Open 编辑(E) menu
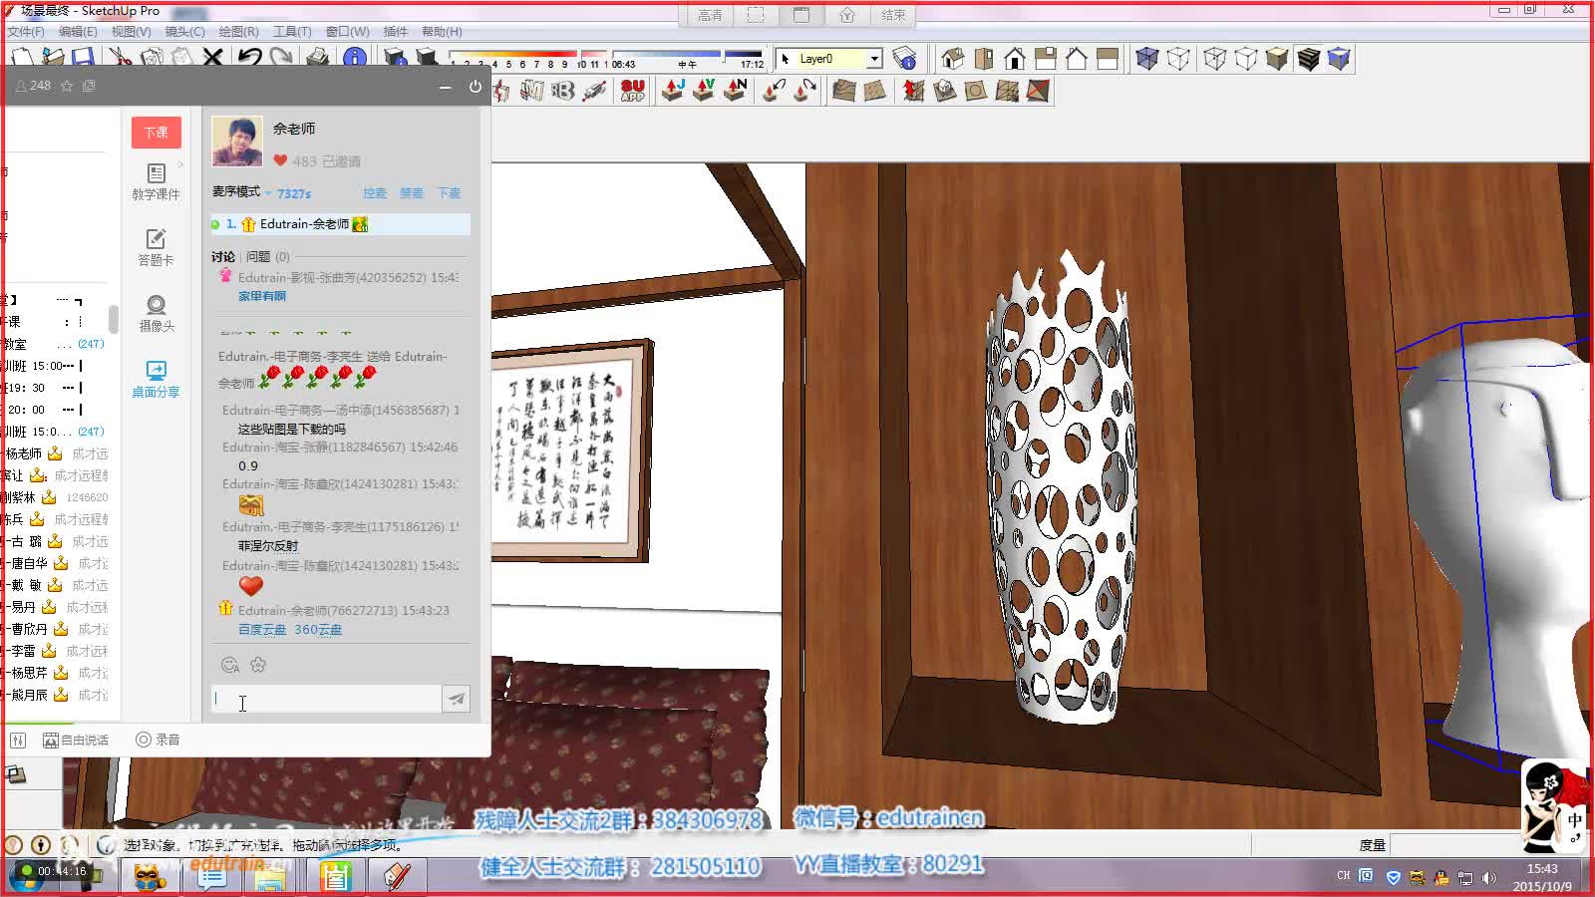1595x897 pixels. (x=78, y=31)
